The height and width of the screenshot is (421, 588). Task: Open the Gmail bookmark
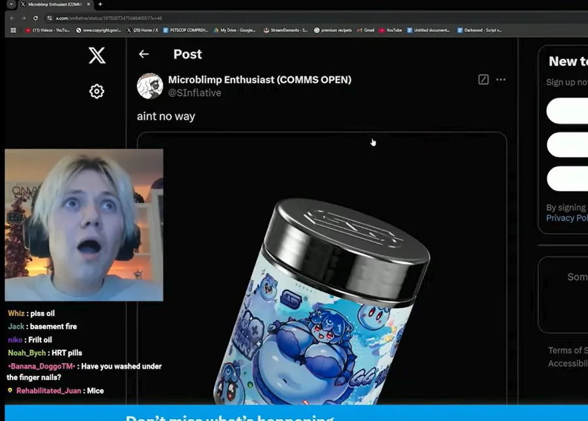pos(366,30)
